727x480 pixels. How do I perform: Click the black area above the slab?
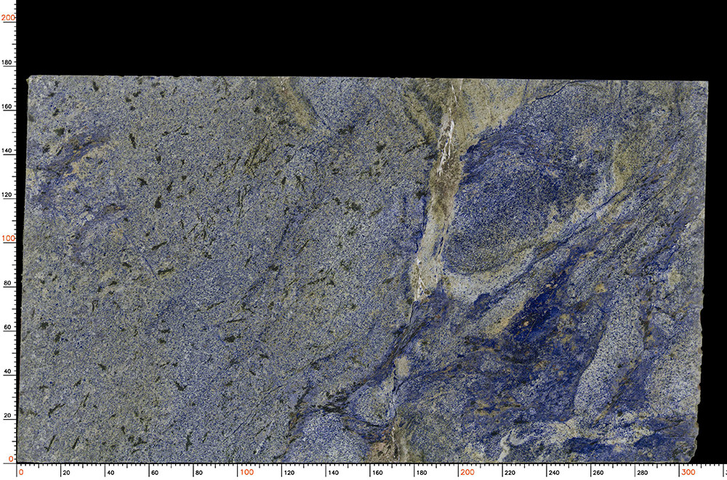coord(363,36)
